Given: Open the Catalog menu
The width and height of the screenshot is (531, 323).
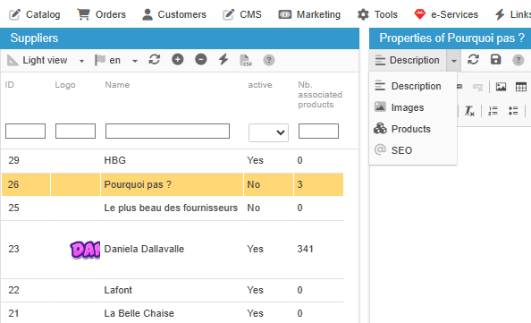Looking at the screenshot, I should [34, 14].
